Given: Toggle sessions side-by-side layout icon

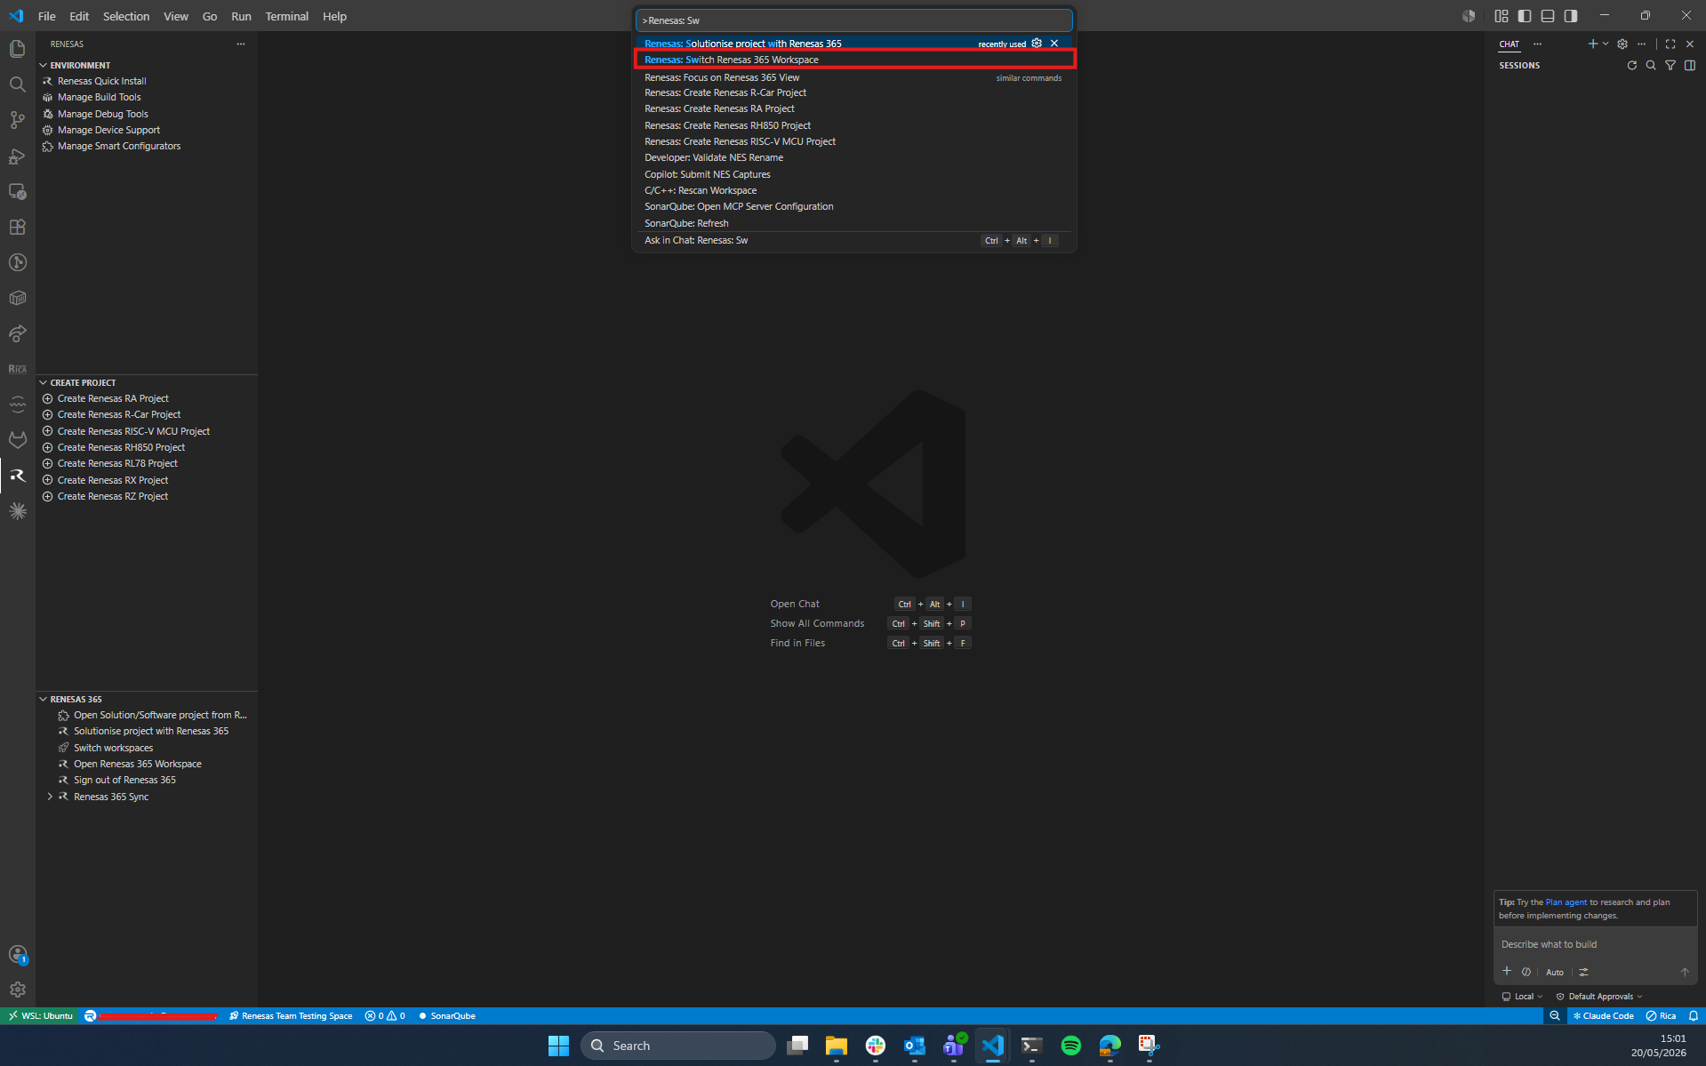Looking at the screenshot, I should 1690,65.
